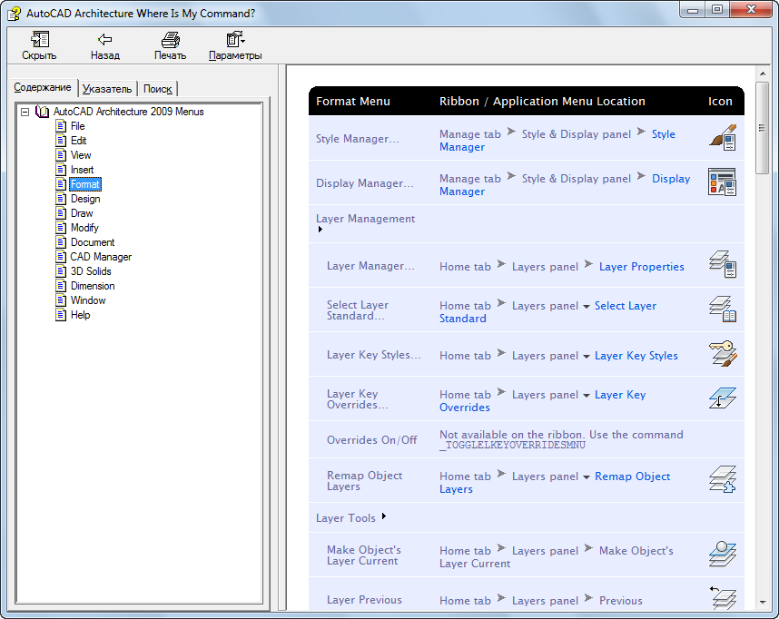Click the vertical scrollbar thumb in content pane
This screenshot has height=619, width=779.
point(762,128)
